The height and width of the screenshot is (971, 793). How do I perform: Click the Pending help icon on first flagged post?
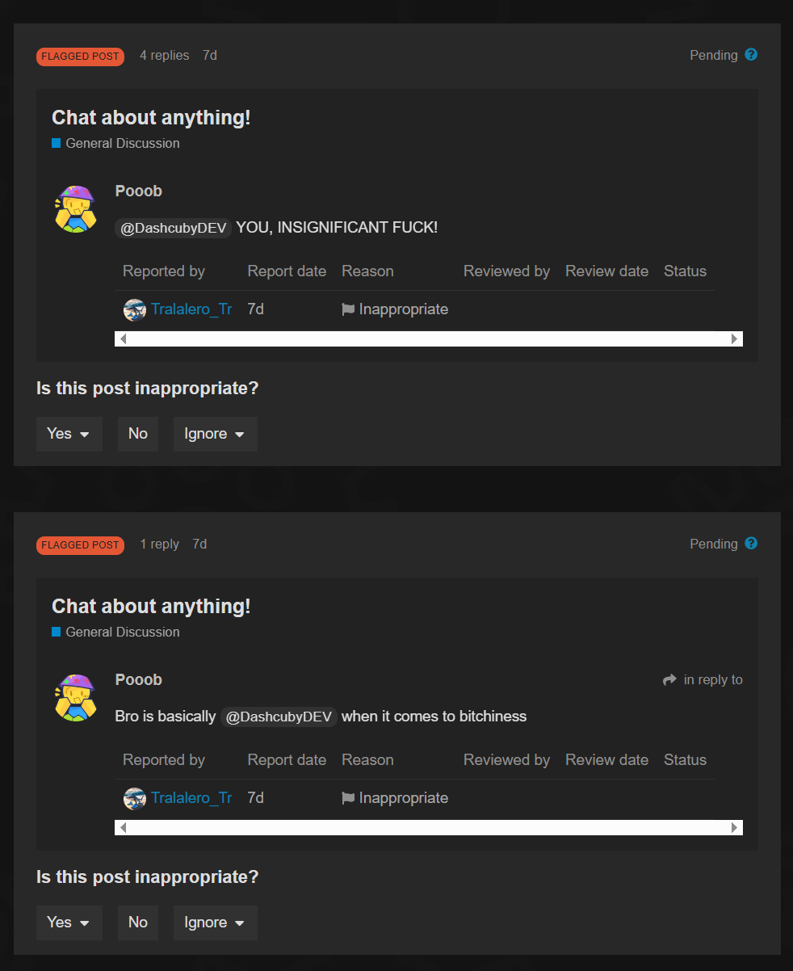(x=751, y=55)
